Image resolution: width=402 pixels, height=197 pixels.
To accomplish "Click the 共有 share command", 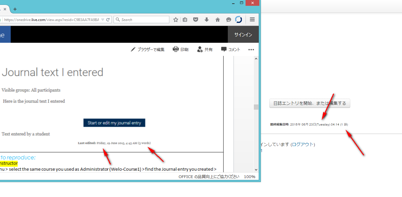I will click(205, 49).
